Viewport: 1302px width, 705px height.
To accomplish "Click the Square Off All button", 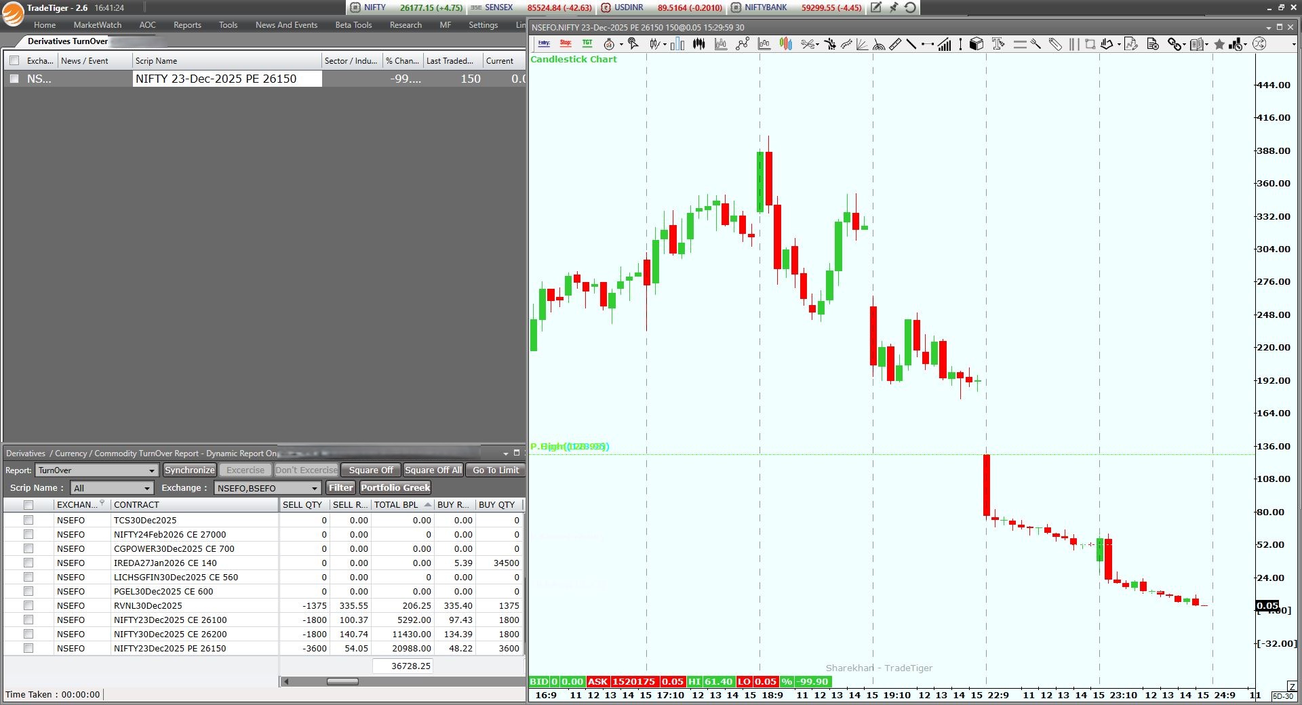I will (x=433, y=470).
